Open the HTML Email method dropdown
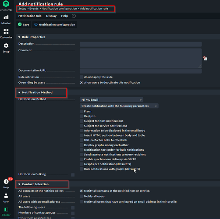 point(111,100)
